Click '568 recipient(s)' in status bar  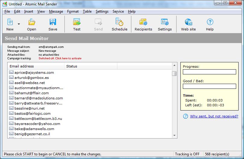pos(217,154)
